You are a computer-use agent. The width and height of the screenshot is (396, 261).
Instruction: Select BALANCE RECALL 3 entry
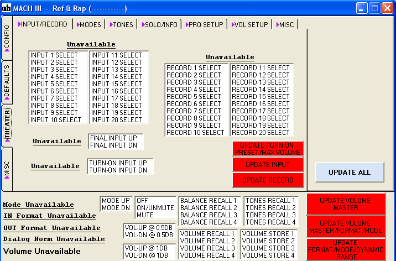tap(209, 215)
